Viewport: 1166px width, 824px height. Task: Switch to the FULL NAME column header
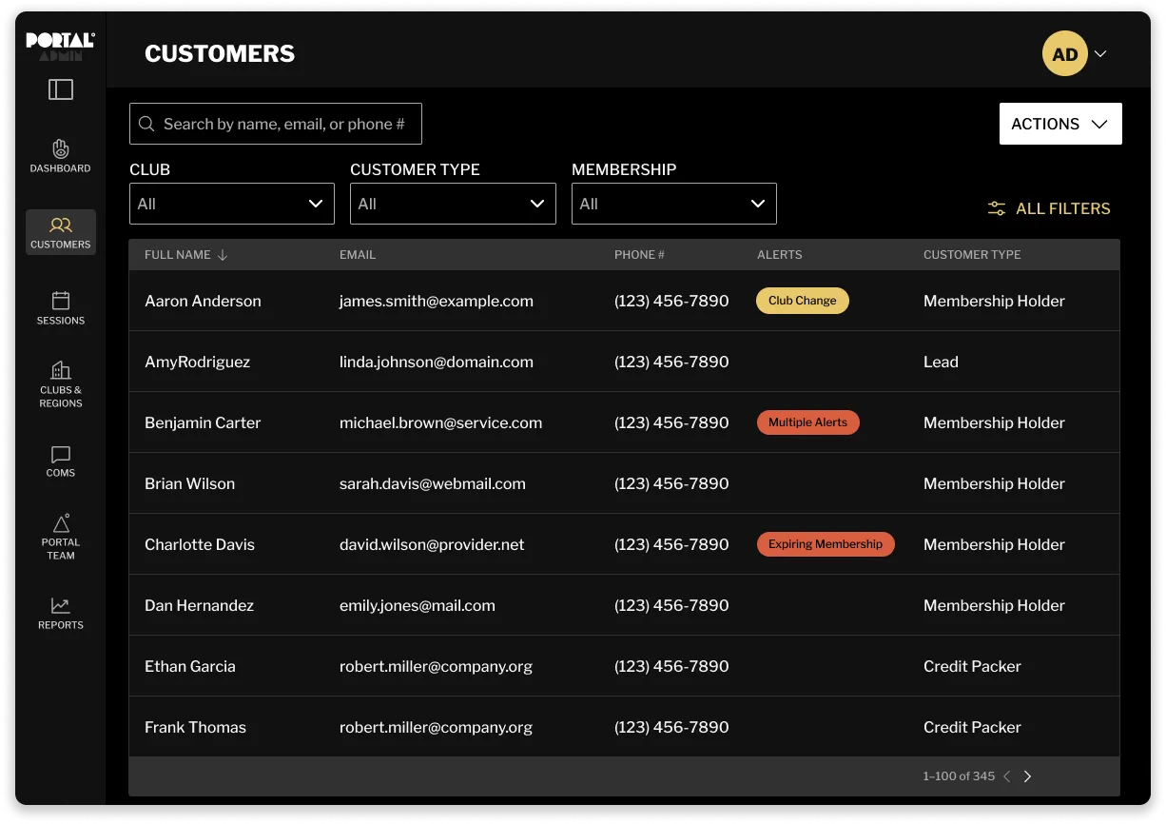coord(177,255)
